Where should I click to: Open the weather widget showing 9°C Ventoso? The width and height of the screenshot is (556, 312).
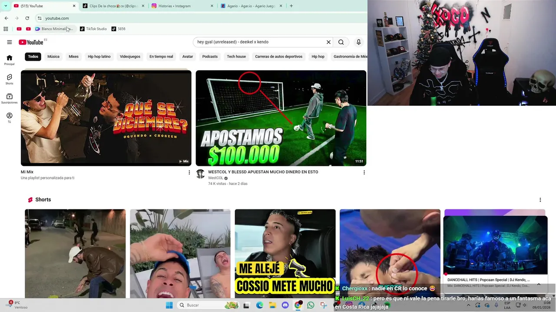[17, 305]
